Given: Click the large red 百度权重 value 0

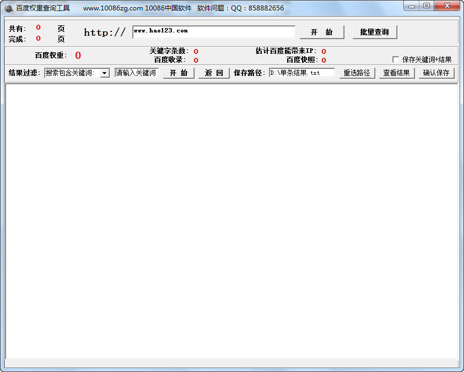Looking at the screenshot, I should (78, 55).
